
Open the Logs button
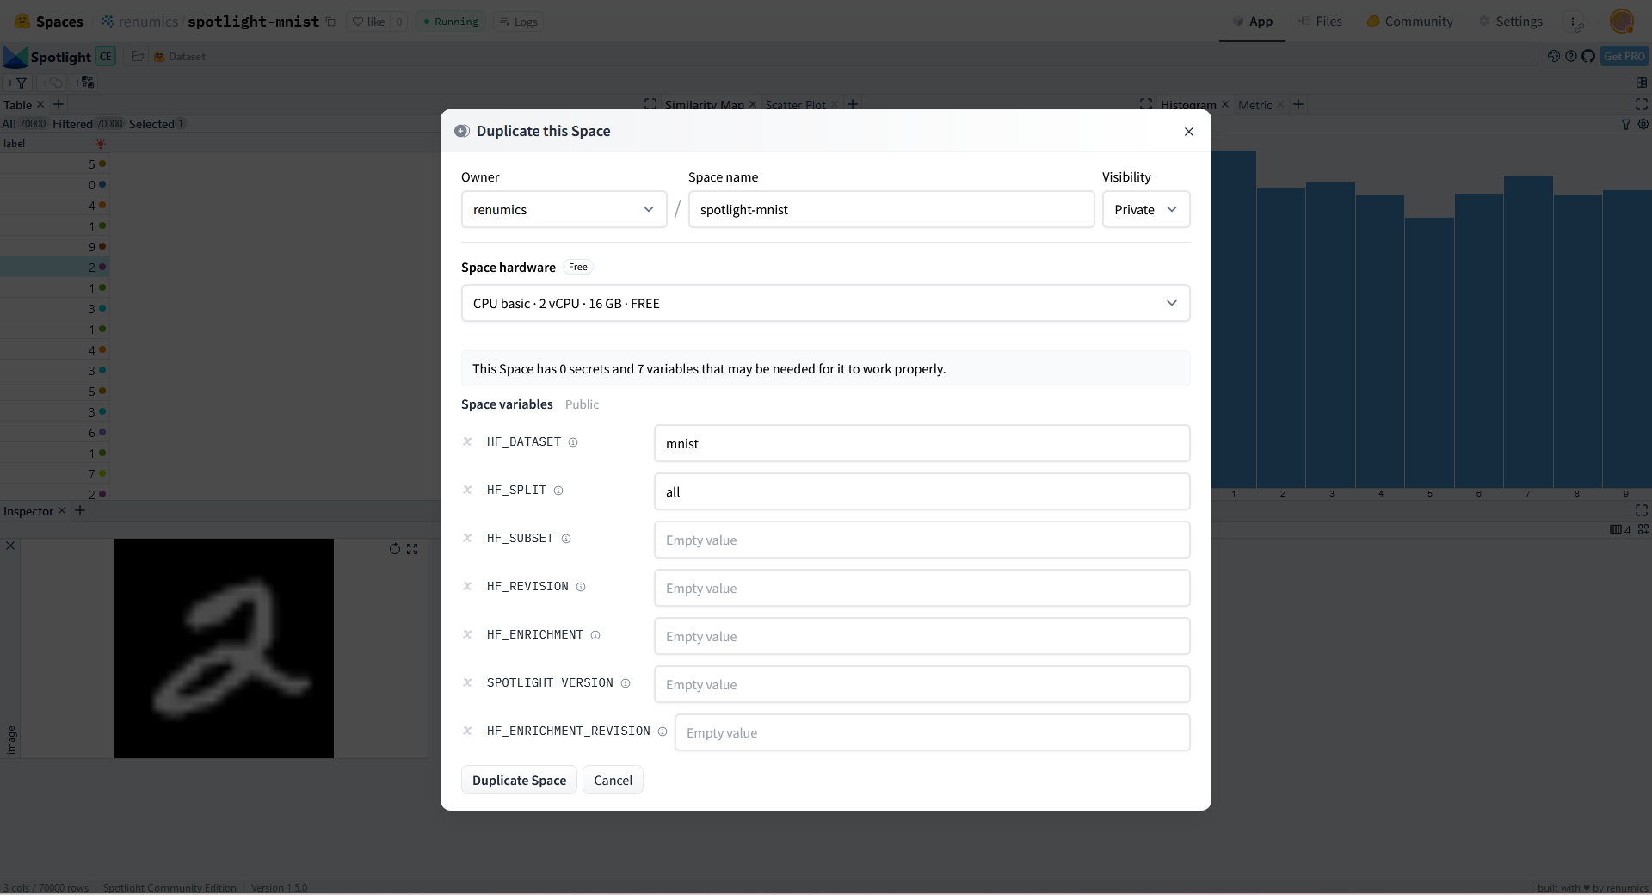(518, 22)
